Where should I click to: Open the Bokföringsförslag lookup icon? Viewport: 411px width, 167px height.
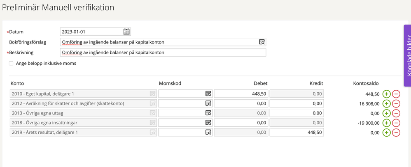tap(262, 42)
